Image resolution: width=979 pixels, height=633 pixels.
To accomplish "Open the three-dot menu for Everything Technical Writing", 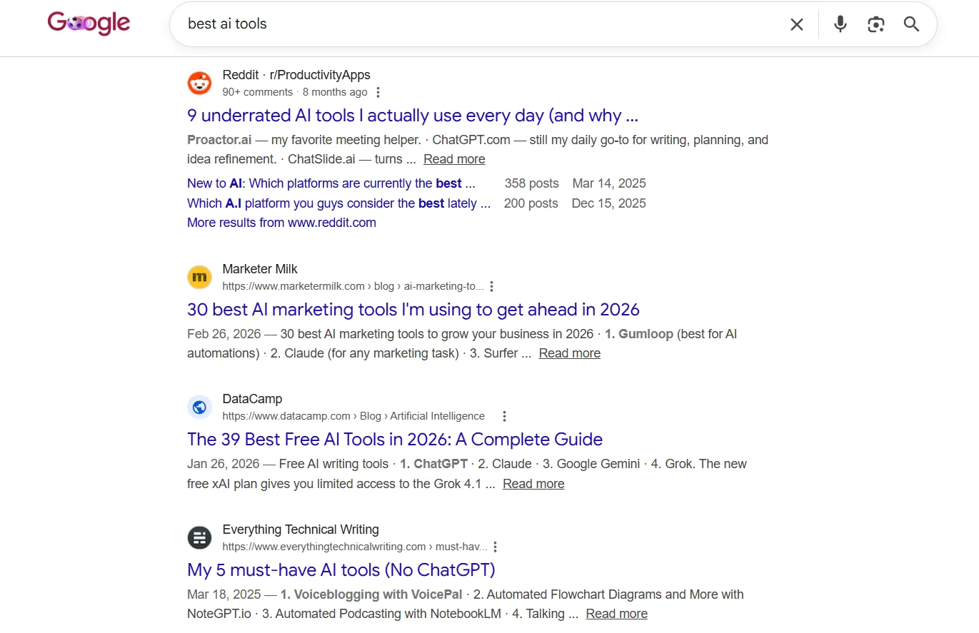I will point(495,547).
